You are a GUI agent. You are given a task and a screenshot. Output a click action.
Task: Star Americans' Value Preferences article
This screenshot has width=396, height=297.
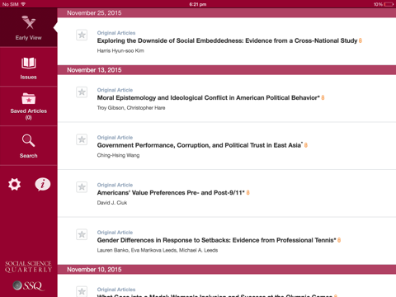coord(82,187)
